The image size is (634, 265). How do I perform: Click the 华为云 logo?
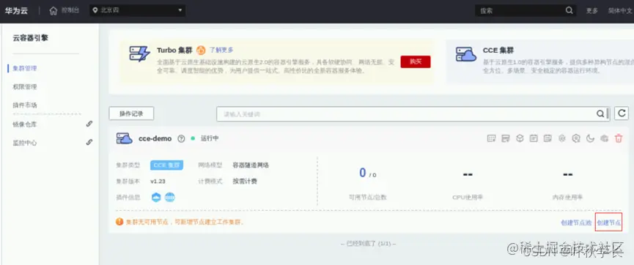16,11
